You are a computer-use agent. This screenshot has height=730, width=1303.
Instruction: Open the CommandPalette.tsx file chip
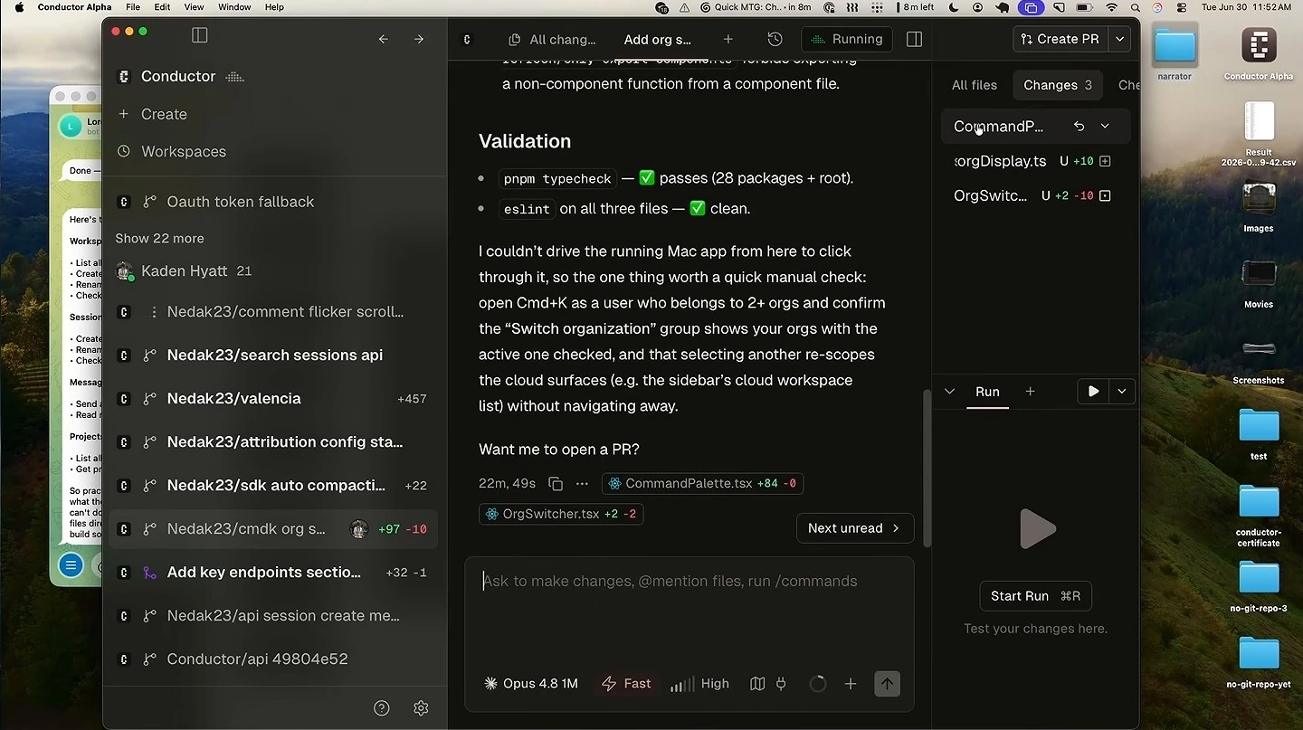702,484
